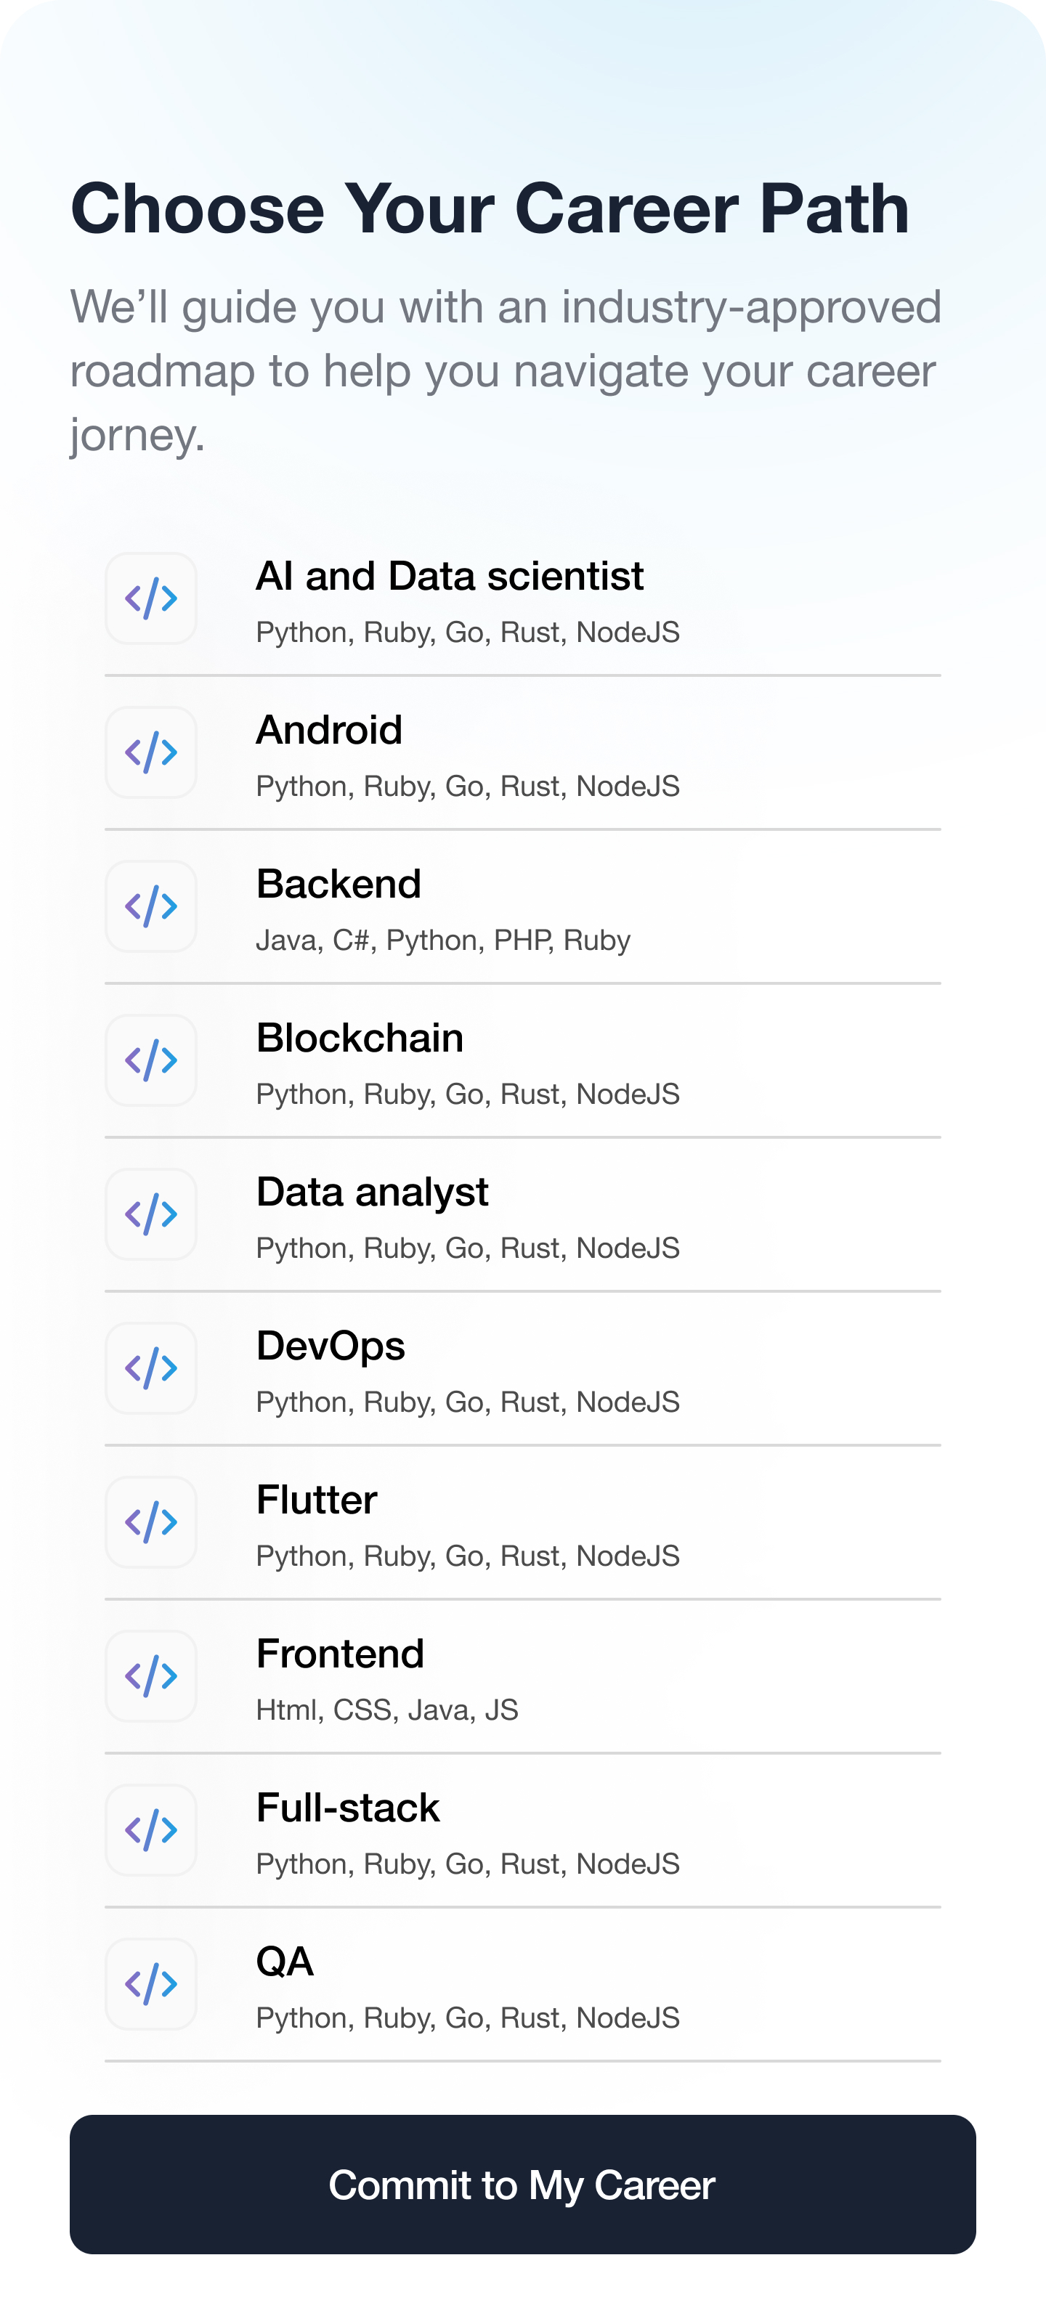Select the Data analyst title

[x=372, y=1193]
